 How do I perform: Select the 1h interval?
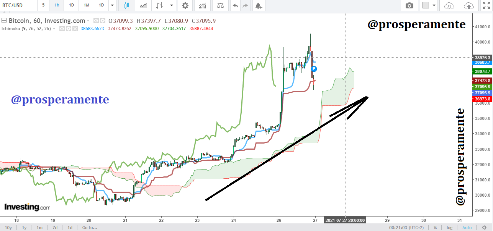[57, 5]
